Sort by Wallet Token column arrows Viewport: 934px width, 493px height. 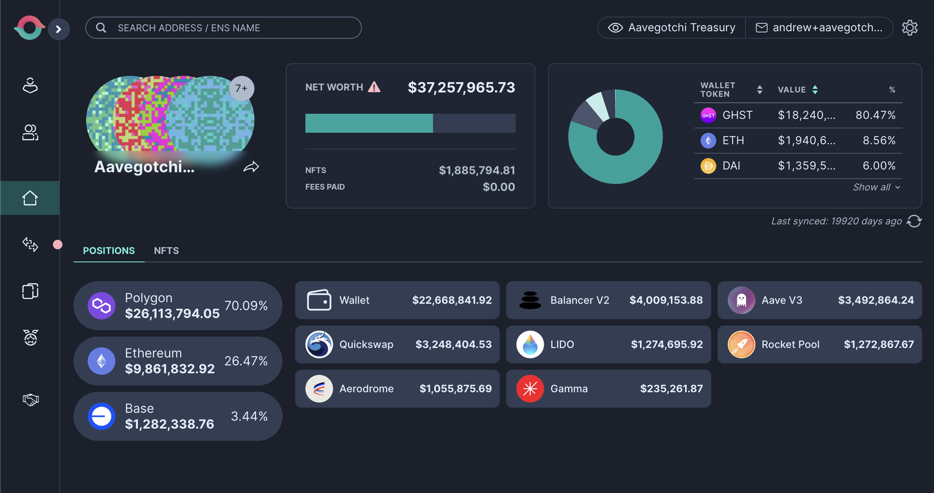pos(760,90)
